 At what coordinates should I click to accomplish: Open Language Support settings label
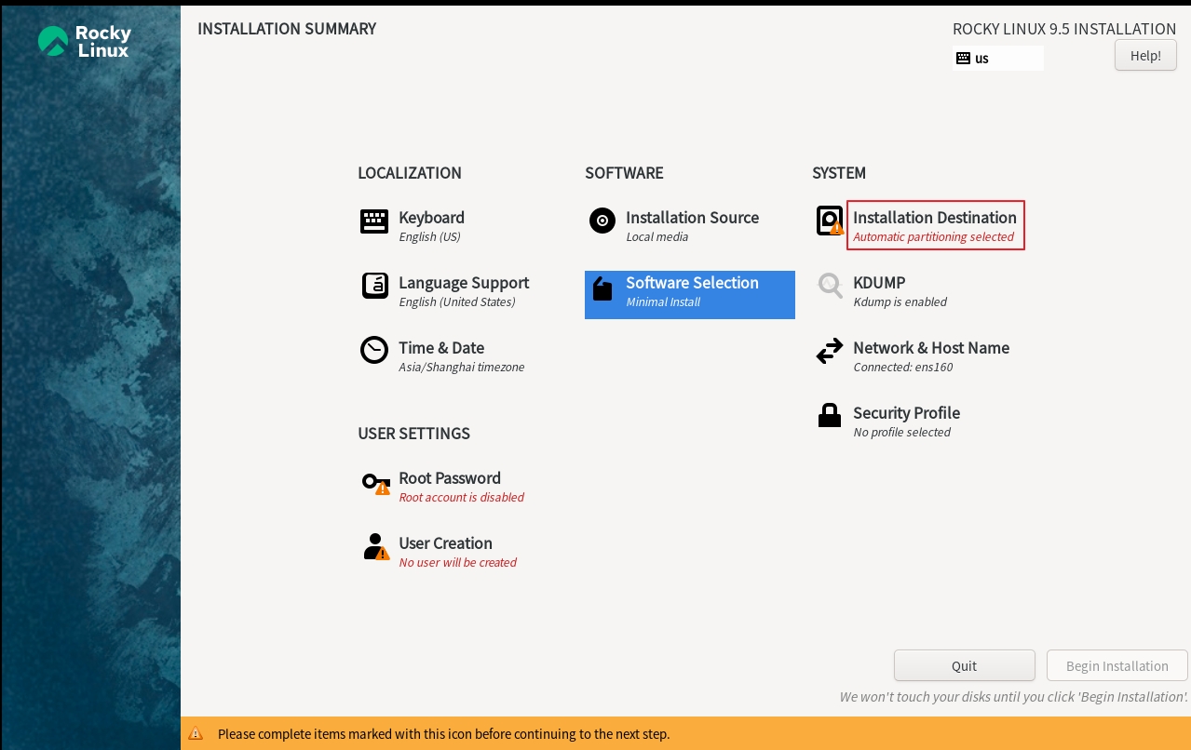tap(464, 283)
